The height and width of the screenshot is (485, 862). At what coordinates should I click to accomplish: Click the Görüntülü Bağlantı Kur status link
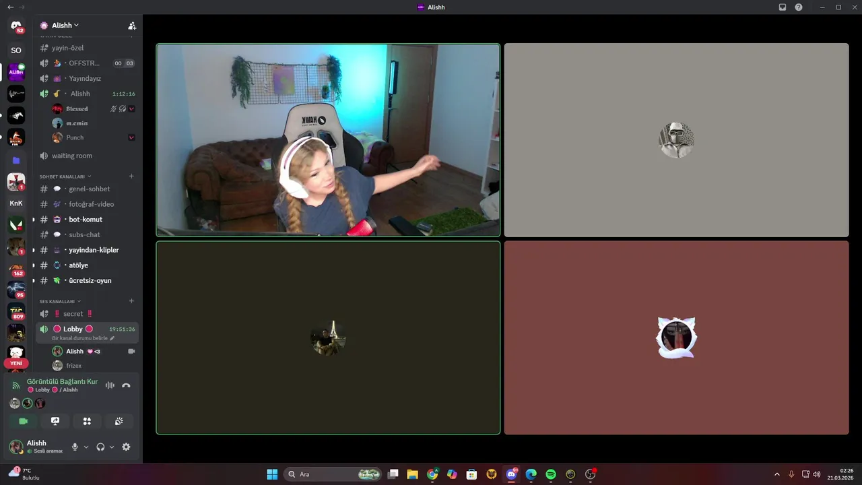(62, 381)
